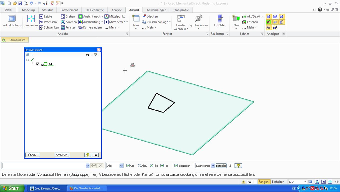Open the Datei menu tab
Screen dimensions: 340x192
(8, 10)
